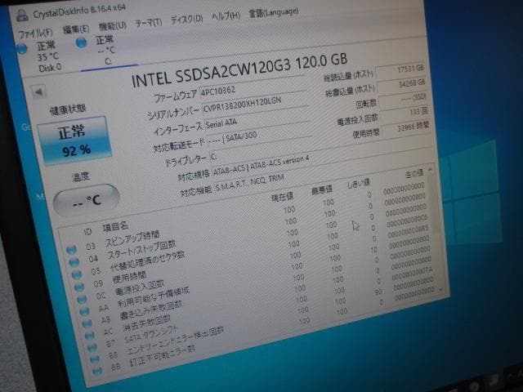This screenshot has width=523, height=392.
Task: Click the 最悪値 column header
Action: point(322,190)
